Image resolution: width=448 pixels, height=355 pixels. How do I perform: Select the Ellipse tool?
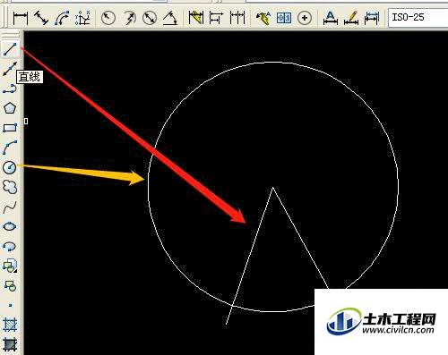[10, 226]
